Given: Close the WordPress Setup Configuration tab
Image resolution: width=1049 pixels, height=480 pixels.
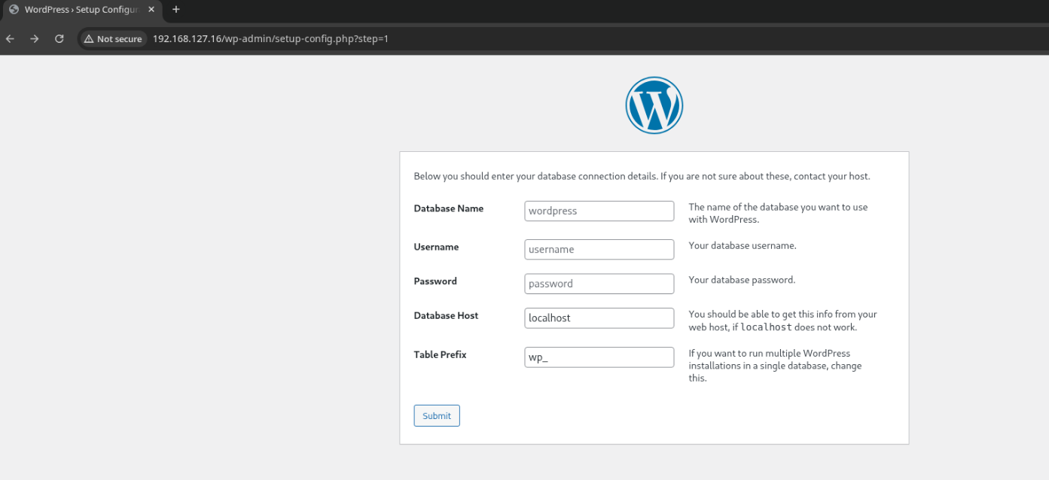Looking at the screenshot, I should pyautogui.click(x=151, y=10).
